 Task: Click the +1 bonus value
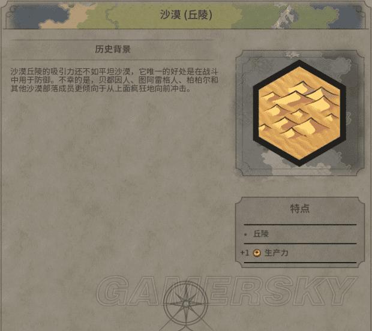click(245, 253)
